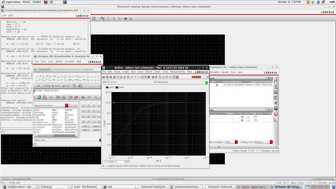Viewport: 336px width, 189px height.
Task: Click the setup outputs icon in ADE sidebar
Action: click(276, 97)
